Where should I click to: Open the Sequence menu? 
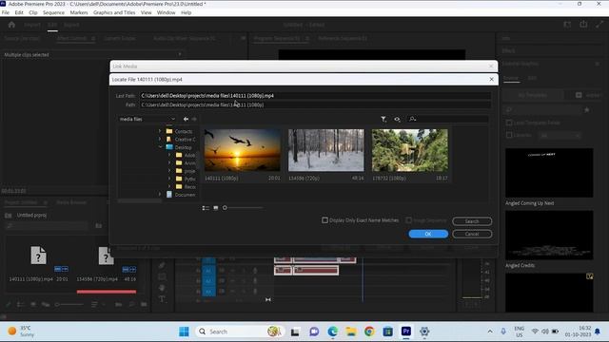pos(53,12)
